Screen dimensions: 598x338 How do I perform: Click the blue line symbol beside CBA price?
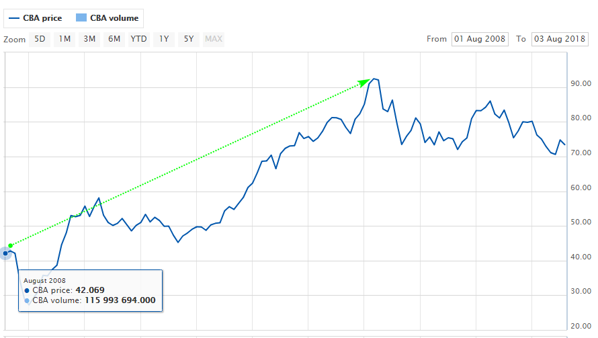pos(13,18)
